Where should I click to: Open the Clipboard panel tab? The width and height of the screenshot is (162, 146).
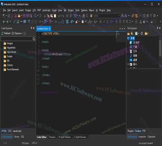pyautogui.click(x=151, y=137)
